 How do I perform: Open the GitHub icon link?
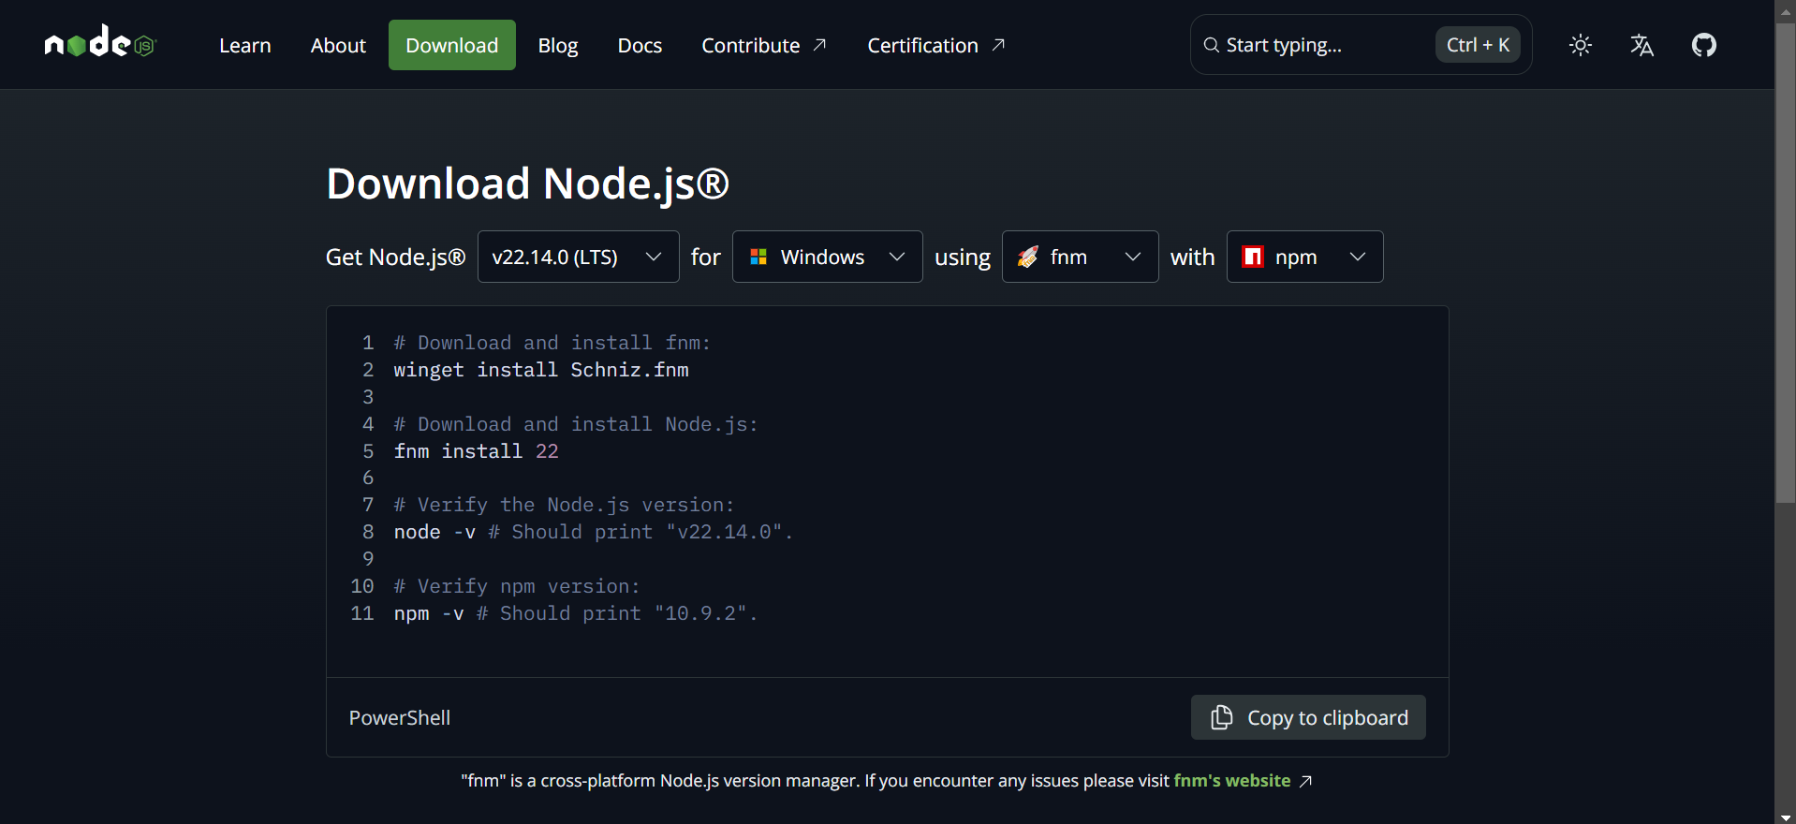(x=1704, y=45)
